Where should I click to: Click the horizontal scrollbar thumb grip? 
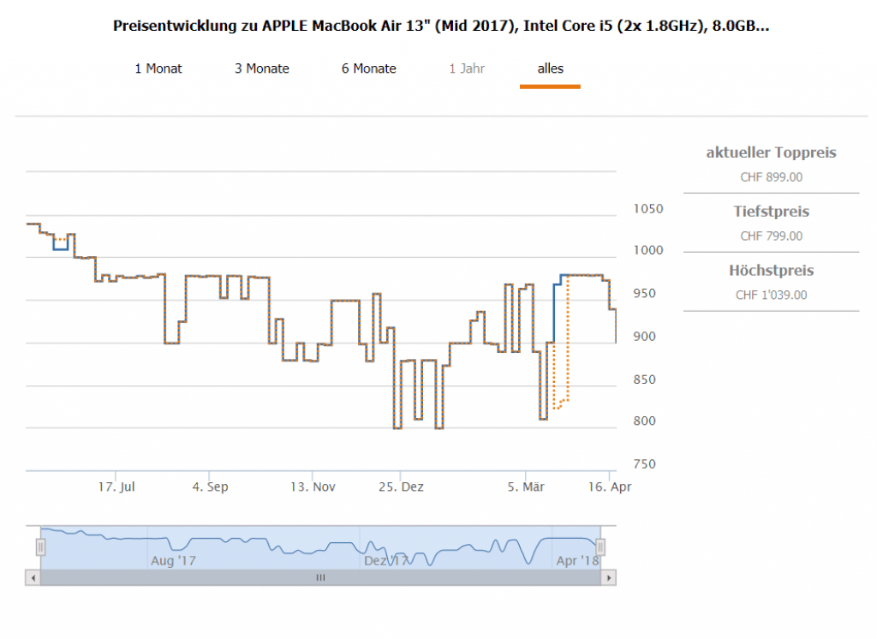coord(320,578)
